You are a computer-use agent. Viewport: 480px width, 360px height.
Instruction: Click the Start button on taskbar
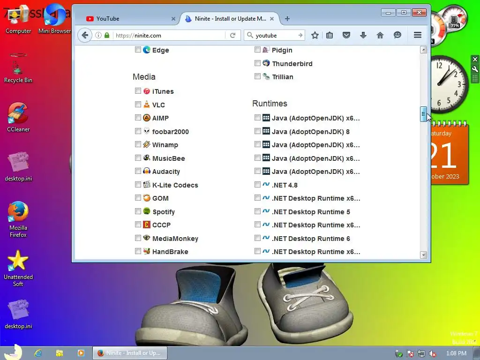[x=14, y=352]
